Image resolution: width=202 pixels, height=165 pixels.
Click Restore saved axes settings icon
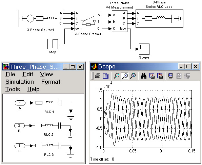click(x=160, y=76)
